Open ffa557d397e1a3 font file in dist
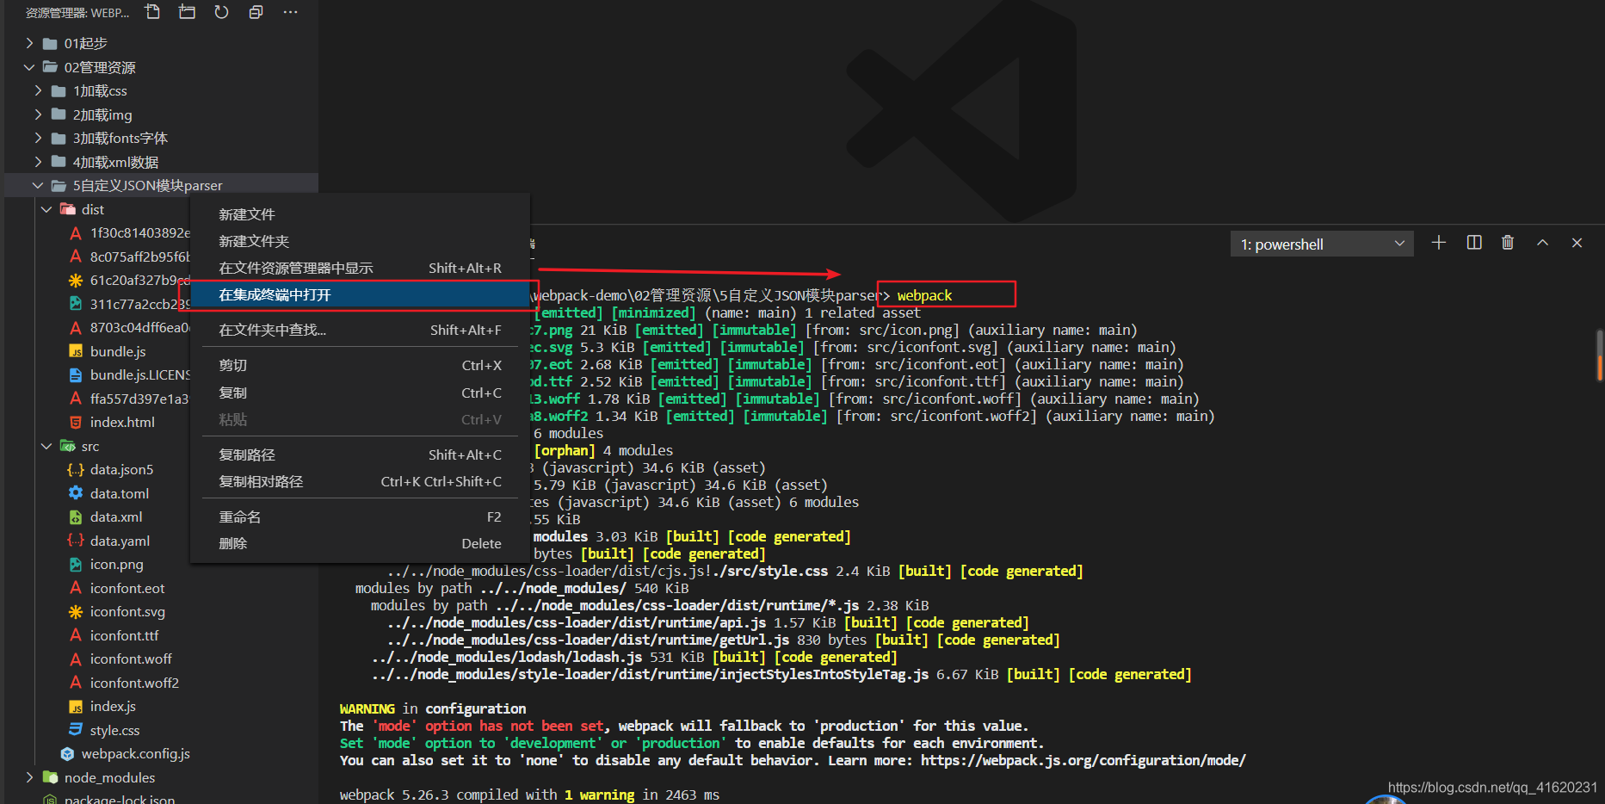Screen dimensions: 1605x804 [x=139, y=399]
